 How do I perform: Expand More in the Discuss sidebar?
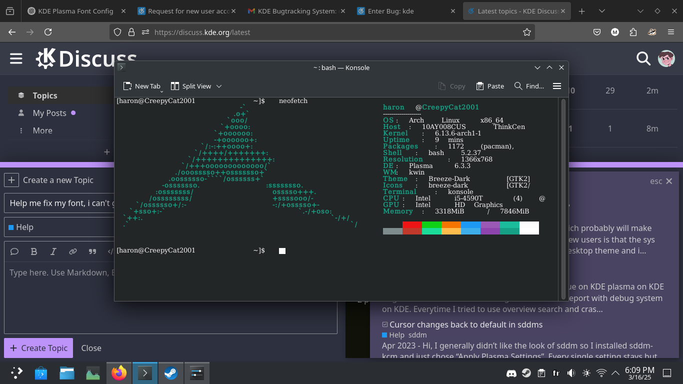[42, 130]
